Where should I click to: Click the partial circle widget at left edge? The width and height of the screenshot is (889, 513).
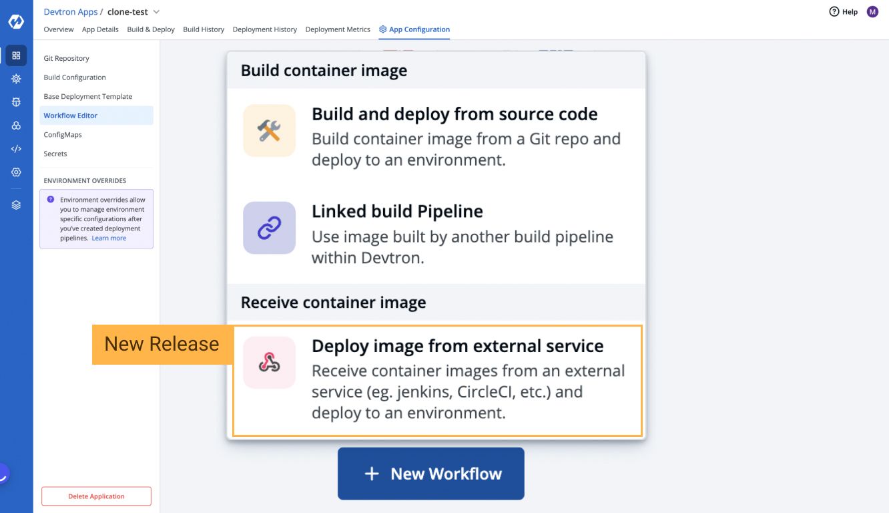(3, 474)
